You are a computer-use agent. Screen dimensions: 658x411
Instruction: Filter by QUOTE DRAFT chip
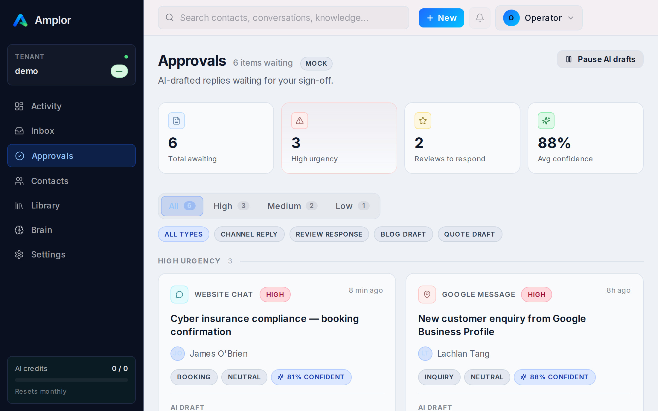click(470, 234)
